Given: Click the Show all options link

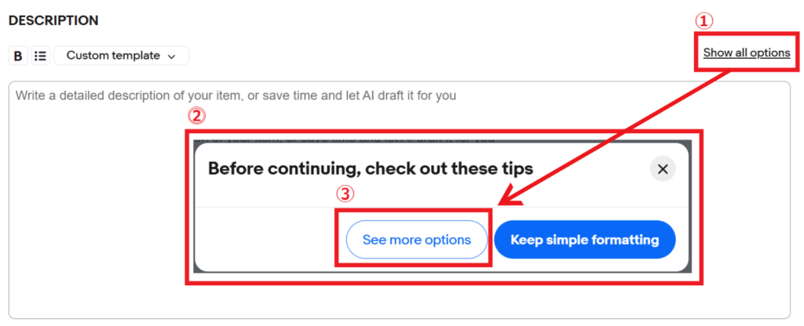Looking at the screenshot, I should 746,53.
